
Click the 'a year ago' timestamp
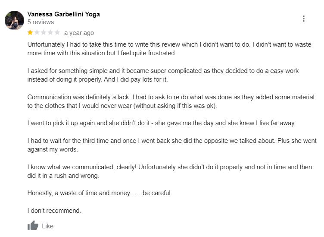click(x=79, y=33)
